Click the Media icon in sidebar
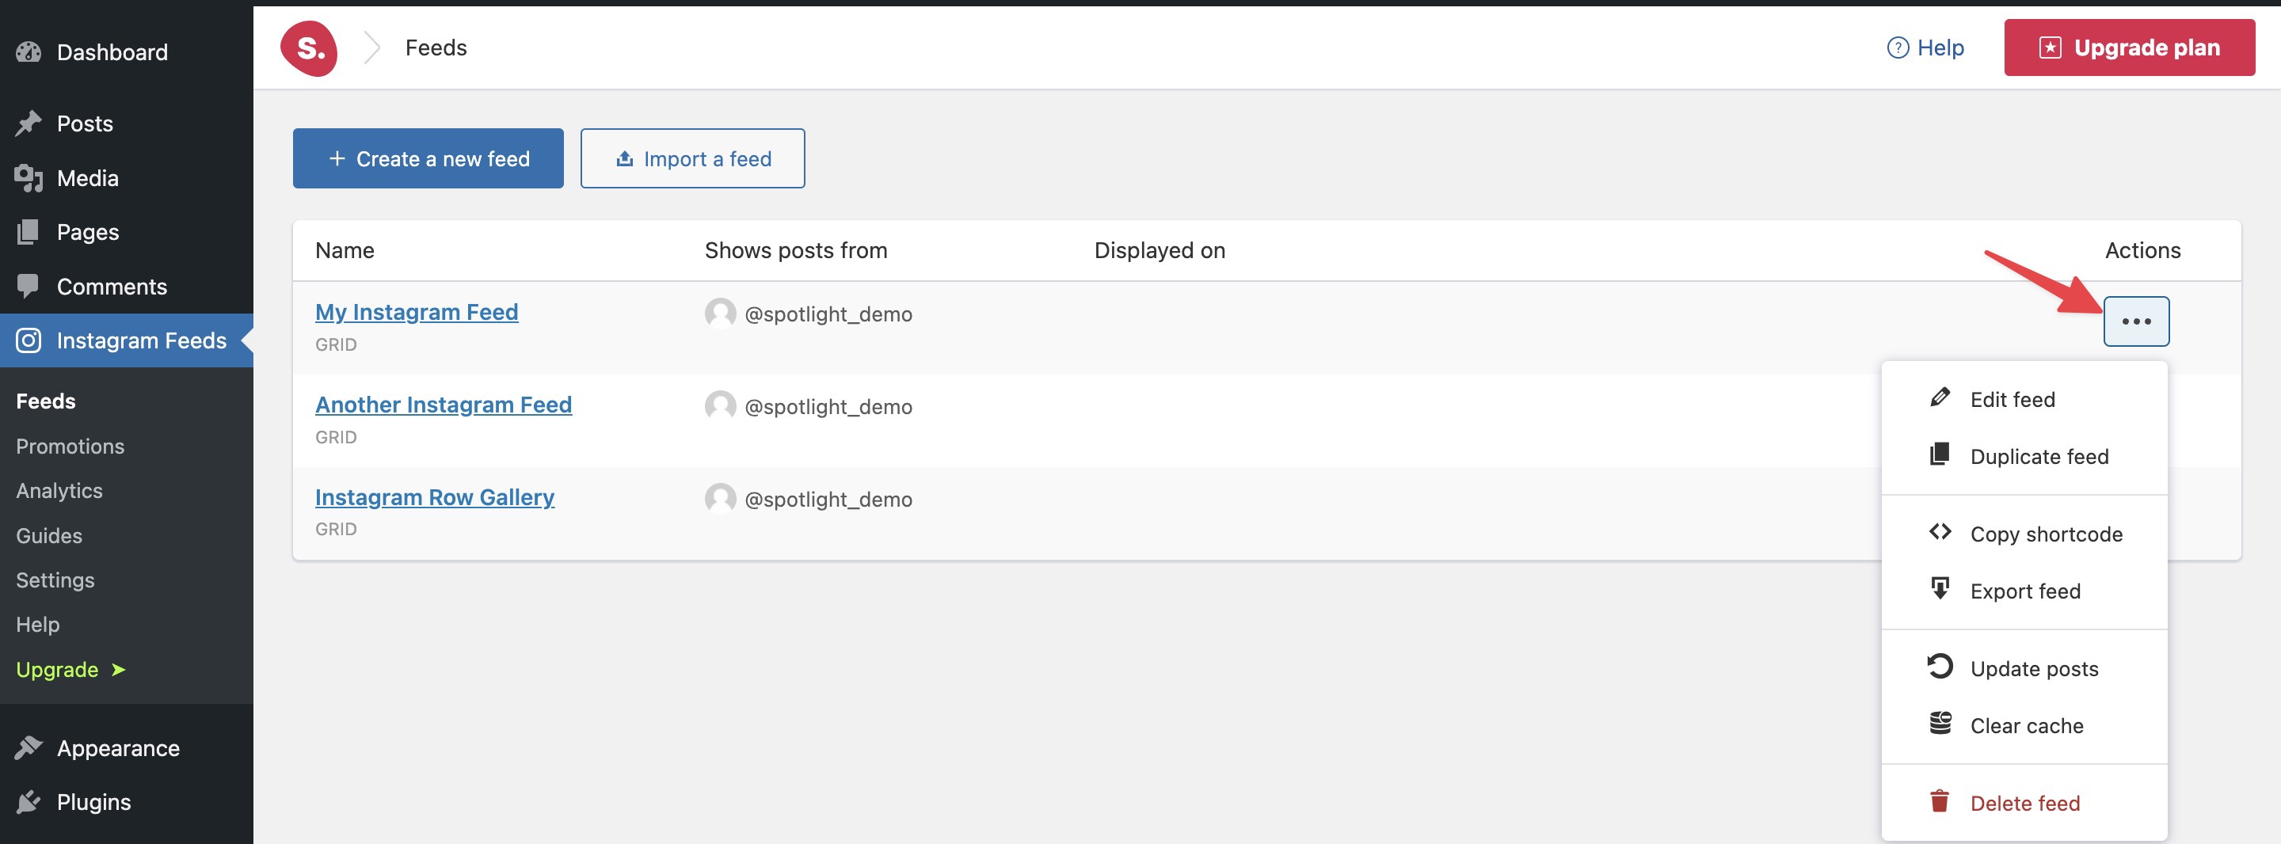The width and height of the screenshot is (2281, 844). (29, 178)
